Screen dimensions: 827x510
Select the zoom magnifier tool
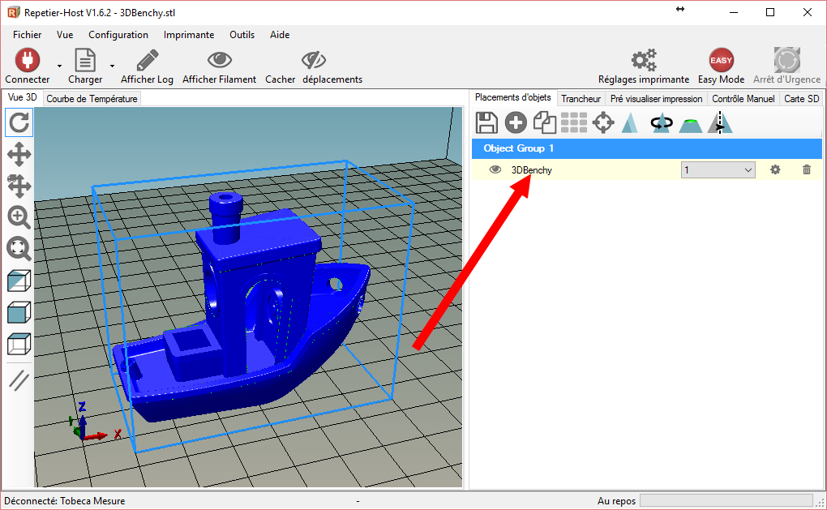[x=19, y=216]
